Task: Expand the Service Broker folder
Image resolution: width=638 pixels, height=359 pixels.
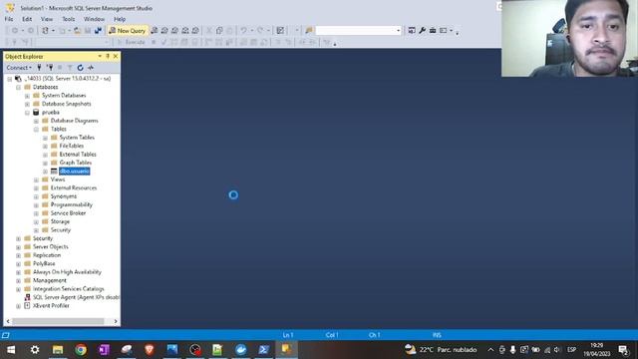Action: (36, 213)
